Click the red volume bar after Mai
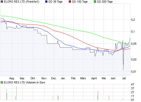 pos(109,98)
